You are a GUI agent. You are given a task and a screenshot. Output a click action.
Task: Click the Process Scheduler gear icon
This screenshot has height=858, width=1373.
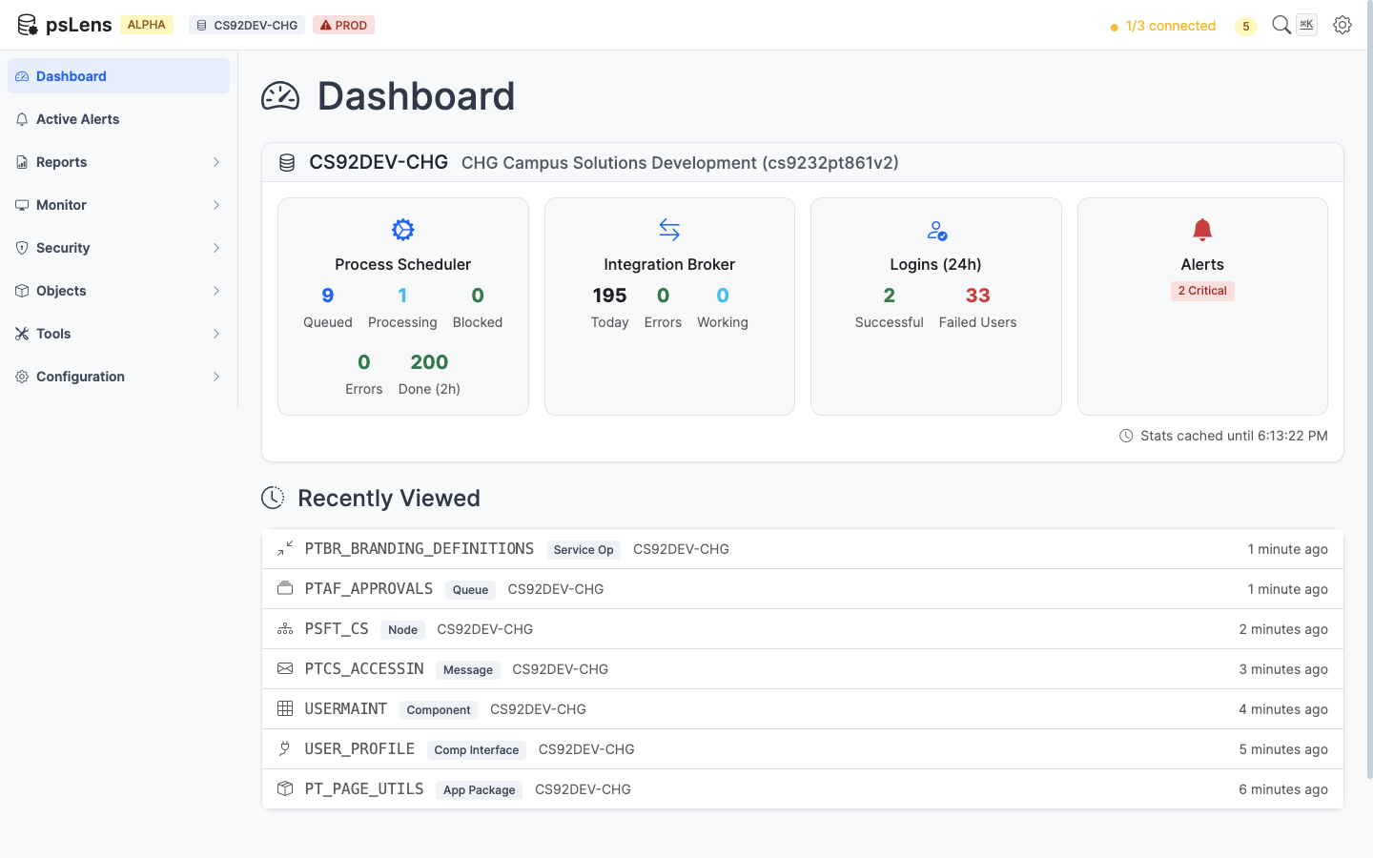tap(403, 230)
